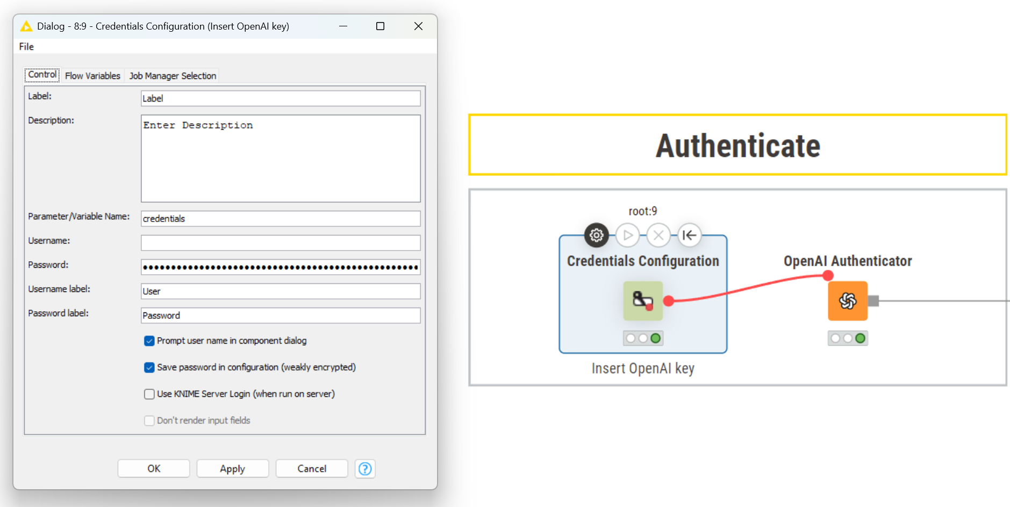1010x507 pixels.
Task: Click the OpenAI Authenticator node title
Action: pos(848,261)
